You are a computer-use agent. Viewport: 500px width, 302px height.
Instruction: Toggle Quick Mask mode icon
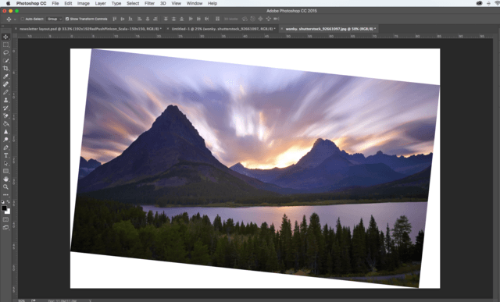(5, 219)
